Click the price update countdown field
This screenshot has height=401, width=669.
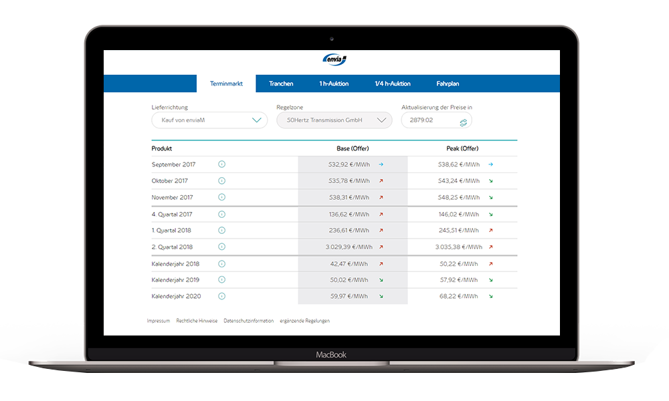click(x=436, y=120)
